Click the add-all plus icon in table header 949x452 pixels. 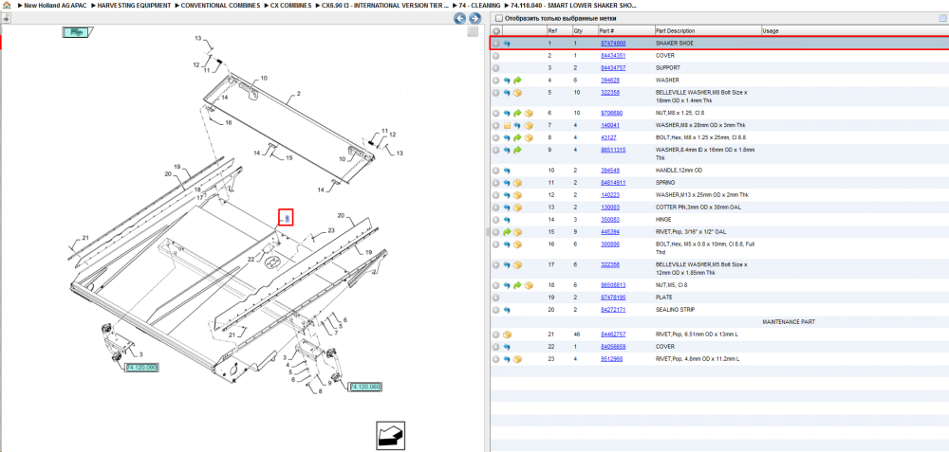tap(495, 31)
